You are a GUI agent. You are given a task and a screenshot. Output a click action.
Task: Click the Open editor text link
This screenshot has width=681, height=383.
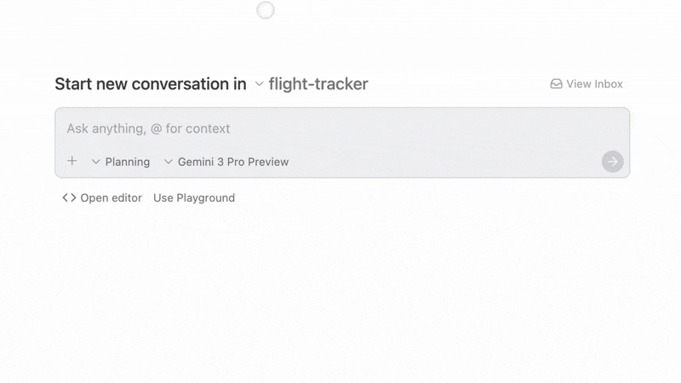(x=111, y=198)
